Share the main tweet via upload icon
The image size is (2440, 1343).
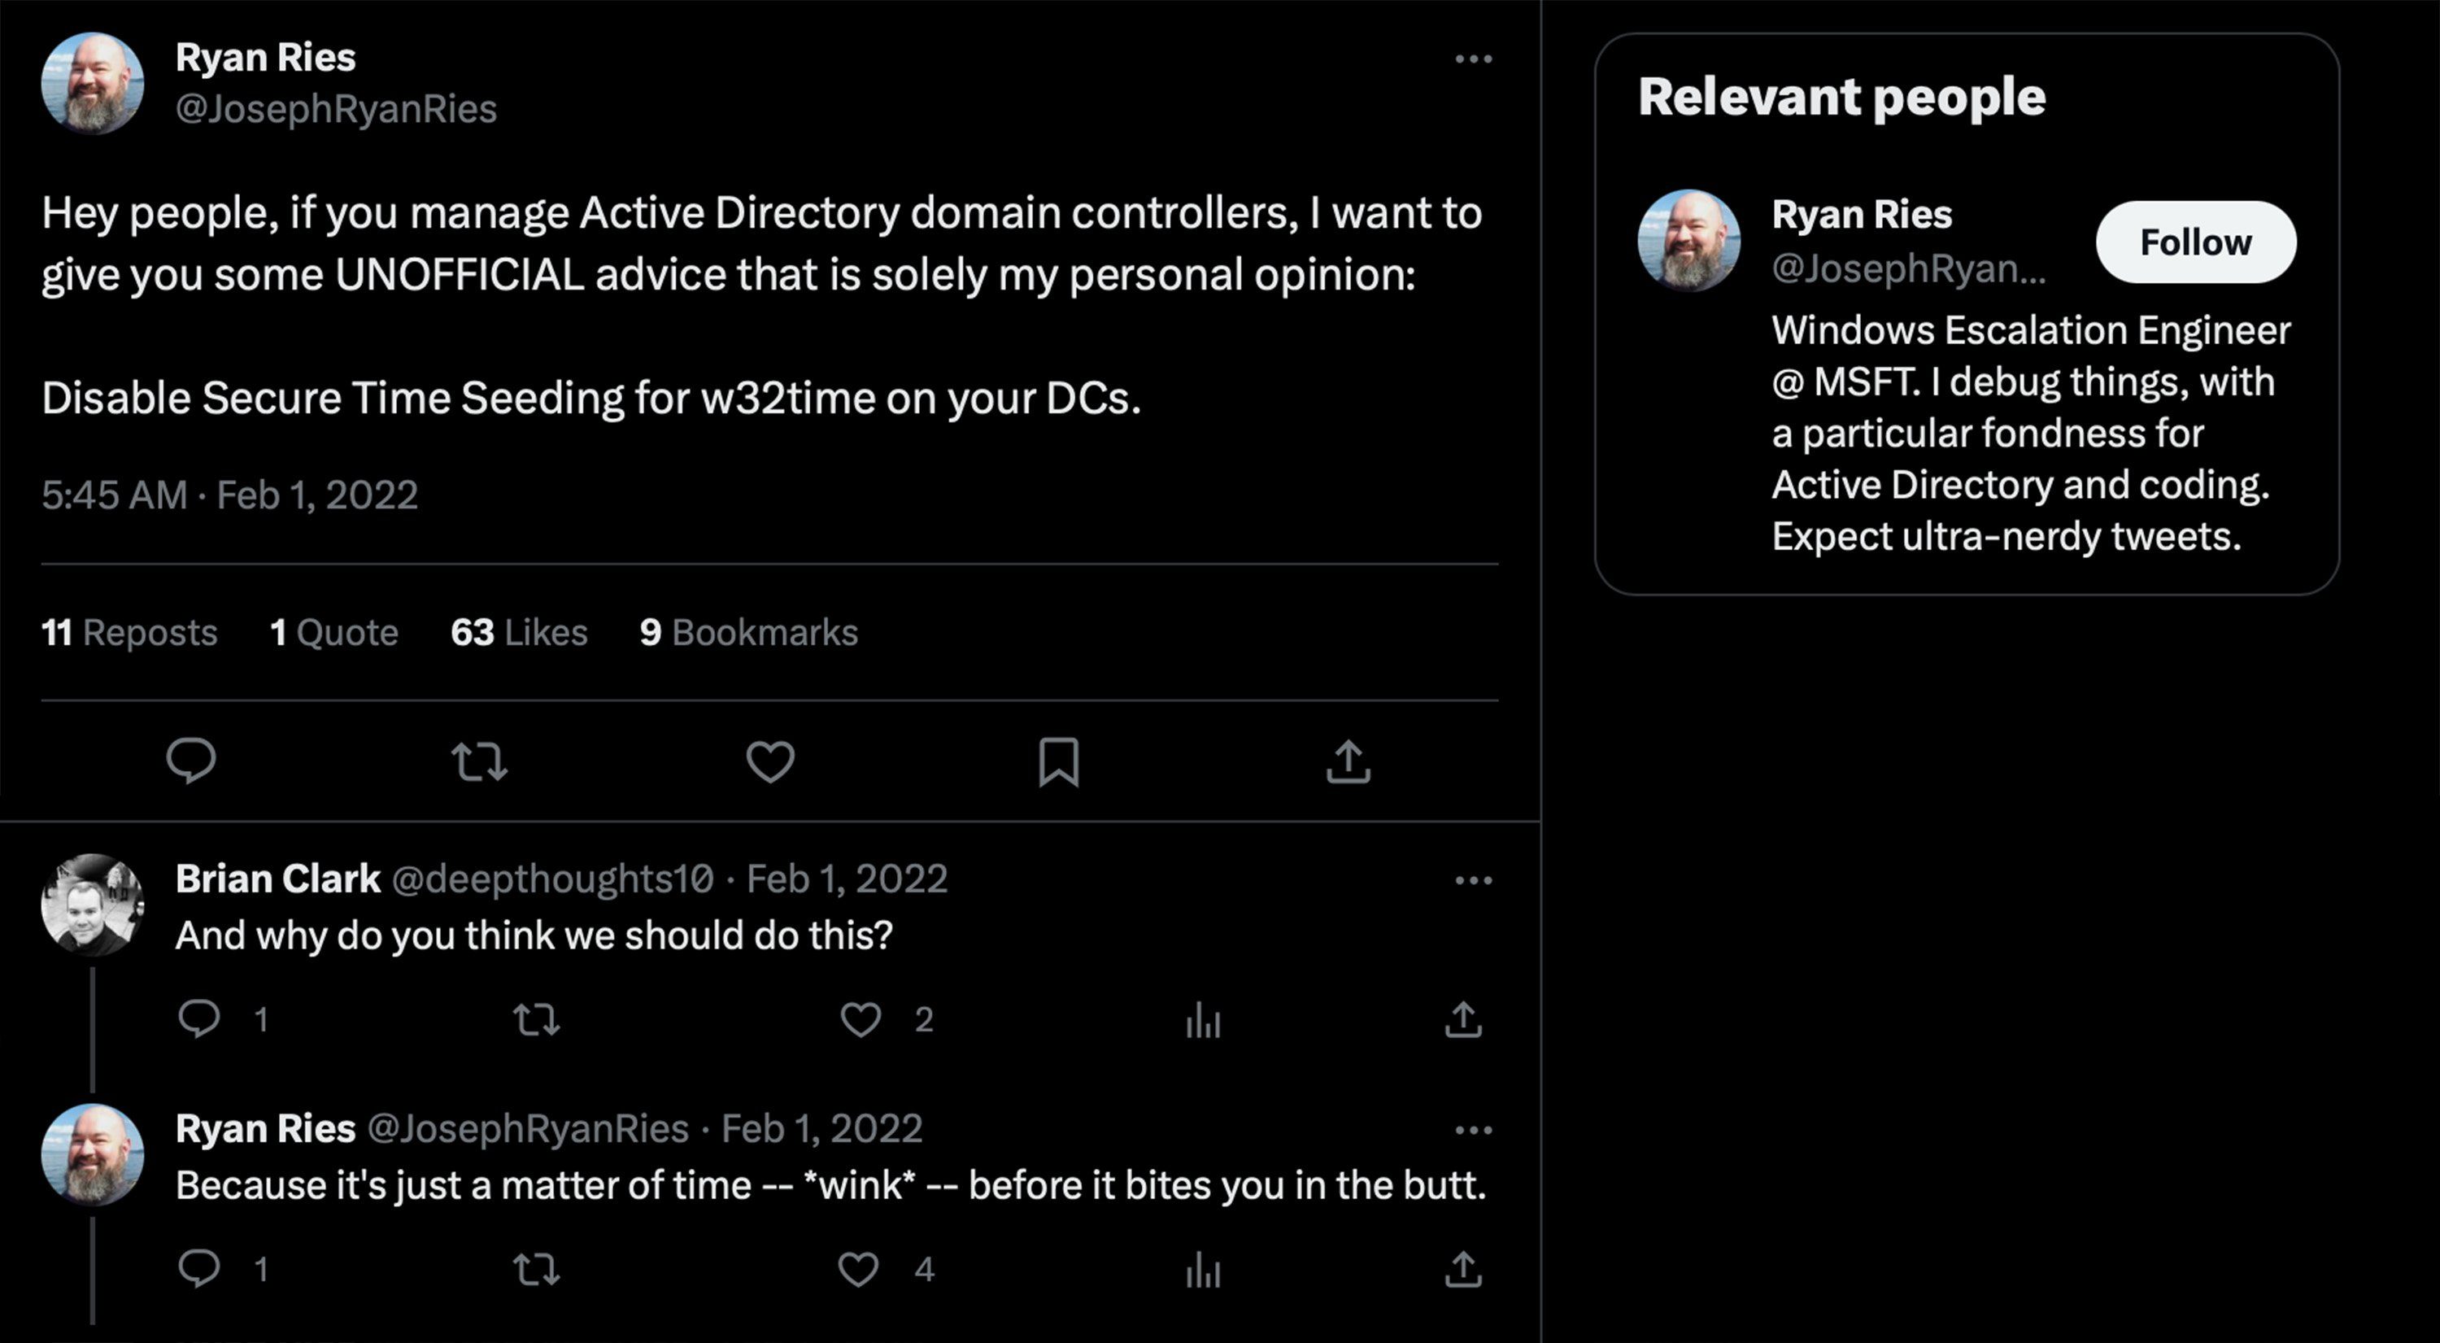(1349, 761)
